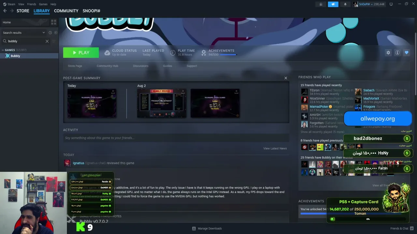Collapse the GAMES category
The height and width of the screenshot is (234, 417).
click(x=3, y=50)
